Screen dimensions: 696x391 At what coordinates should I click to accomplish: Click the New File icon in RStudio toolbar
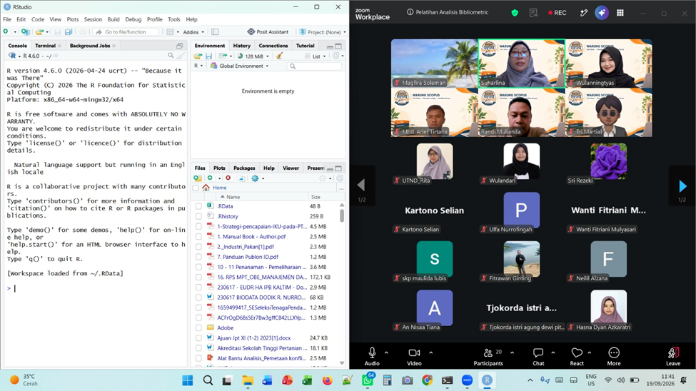(6, 32)
